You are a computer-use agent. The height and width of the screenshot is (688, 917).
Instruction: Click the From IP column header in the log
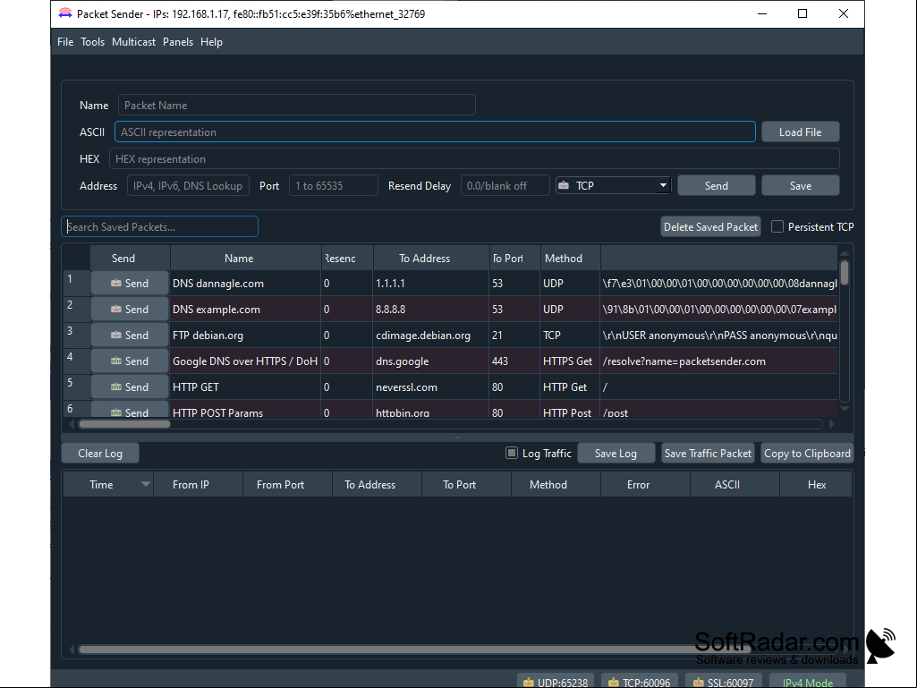[198, 484]
